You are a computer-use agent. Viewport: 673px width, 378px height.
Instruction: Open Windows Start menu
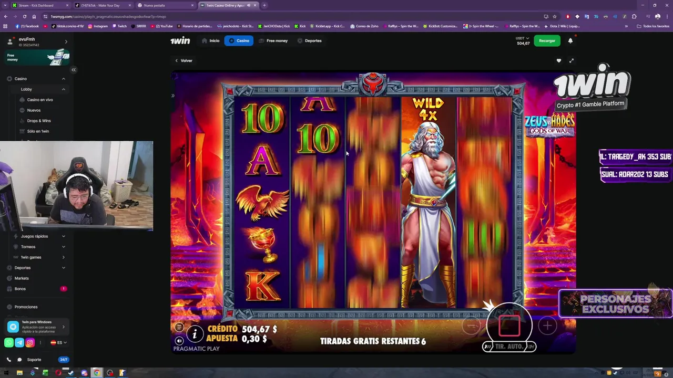coord(6,373)
